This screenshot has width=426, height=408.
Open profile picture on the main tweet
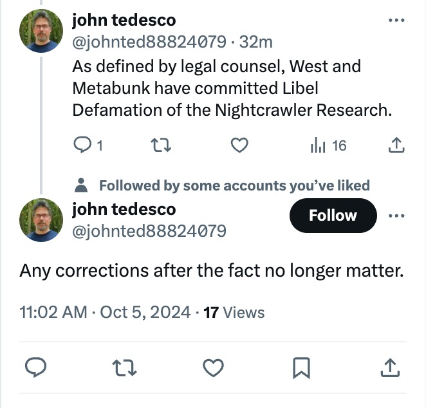coord(41,219)
